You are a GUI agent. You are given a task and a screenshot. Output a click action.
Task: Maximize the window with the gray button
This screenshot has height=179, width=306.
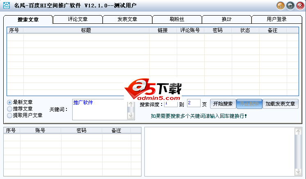click(290, 6)
